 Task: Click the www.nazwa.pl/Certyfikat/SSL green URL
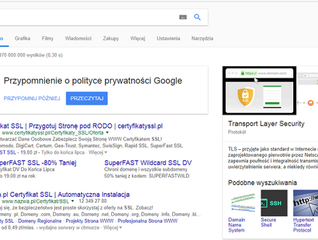[35, 202]
